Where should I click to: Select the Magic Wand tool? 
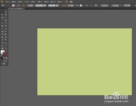[x=2, y=15]
